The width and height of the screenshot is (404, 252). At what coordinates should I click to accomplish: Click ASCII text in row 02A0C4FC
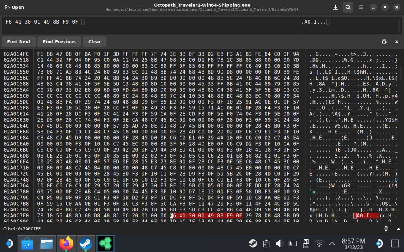coord(353,54)
